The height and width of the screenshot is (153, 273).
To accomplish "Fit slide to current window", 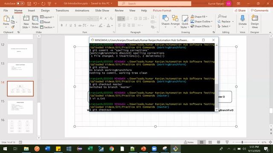I will tap(270, 142).
